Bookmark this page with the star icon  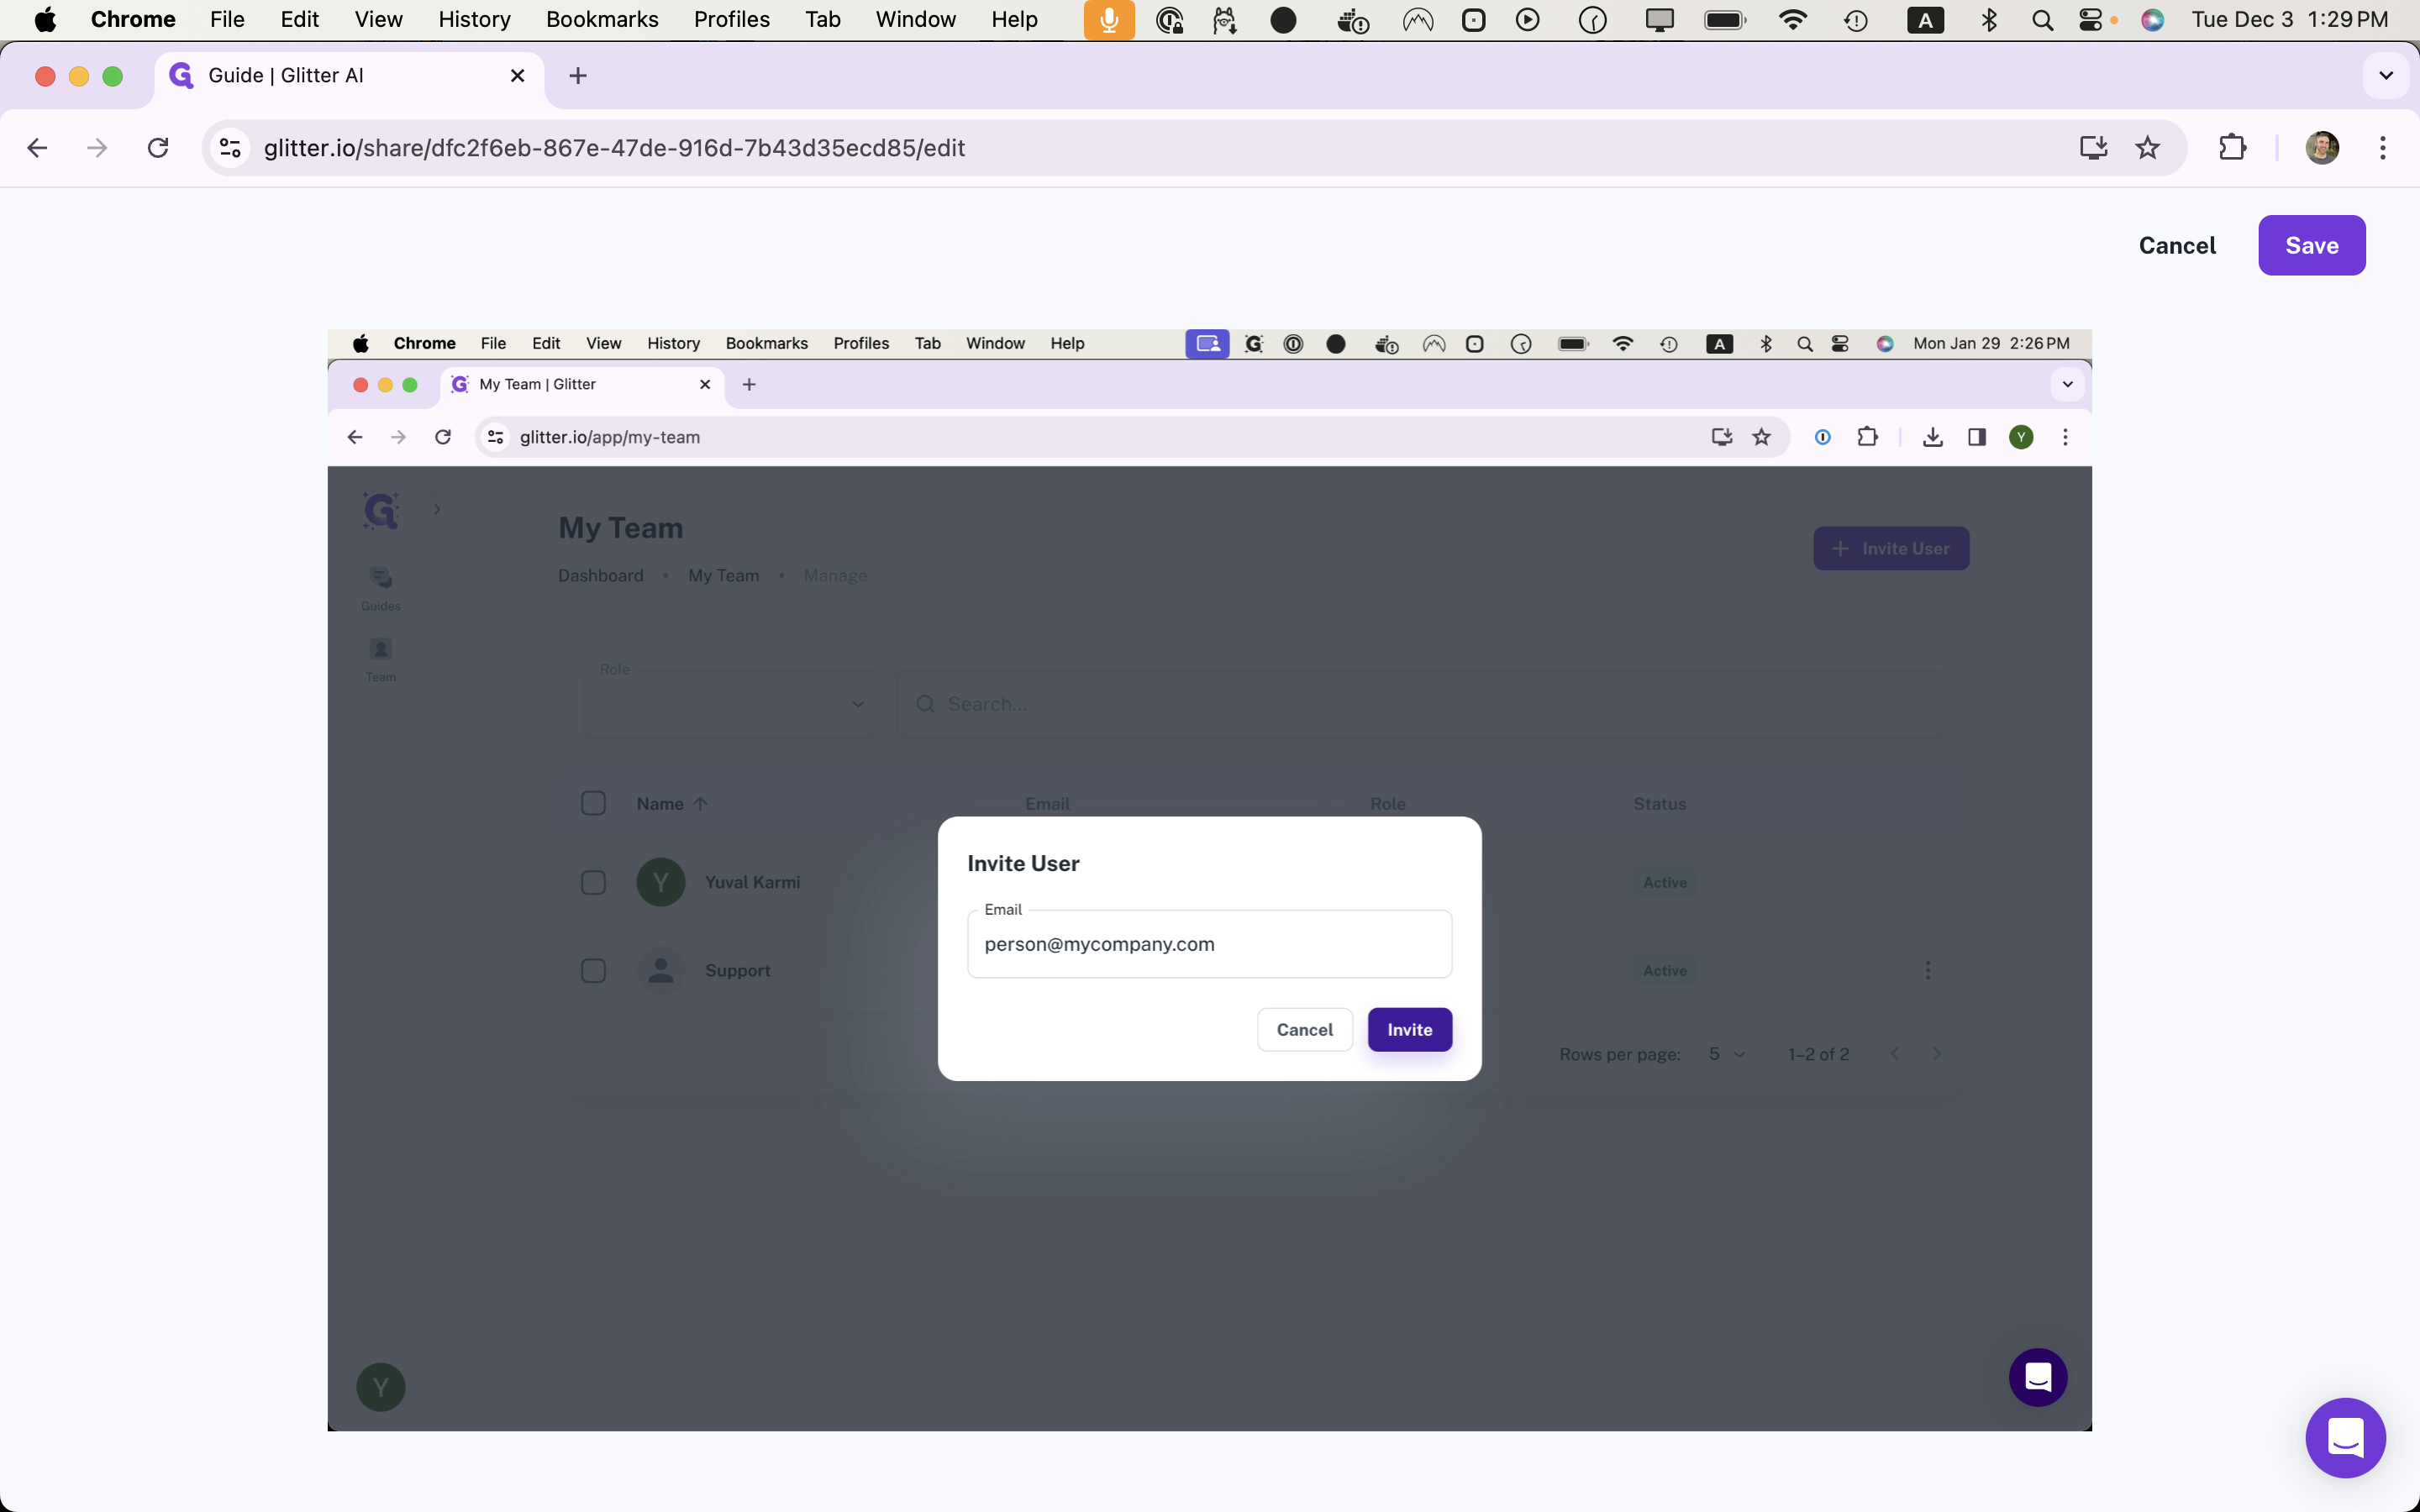[2147, 148]
